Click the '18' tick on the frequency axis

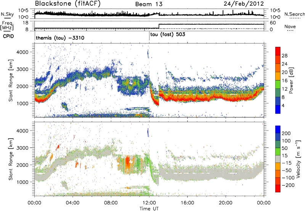[26, 23]
